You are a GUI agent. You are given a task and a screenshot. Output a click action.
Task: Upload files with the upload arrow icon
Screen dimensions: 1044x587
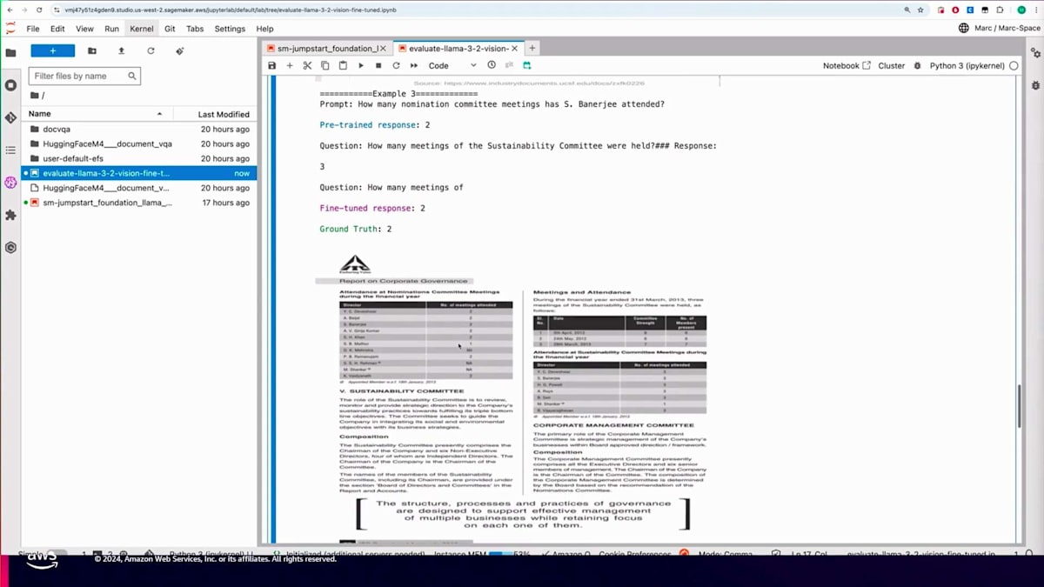click(121, 51)
